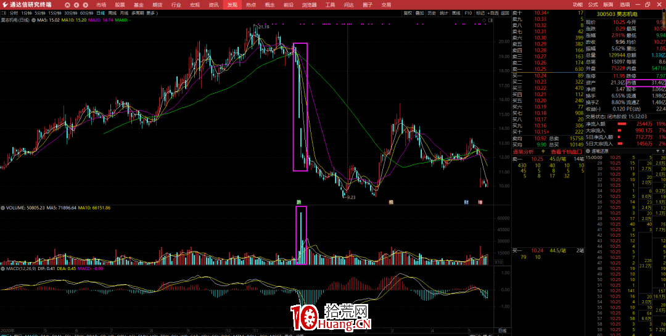
Task: Click lightning icon next to 逐笔分析
Action: click(x=543, y=152)
